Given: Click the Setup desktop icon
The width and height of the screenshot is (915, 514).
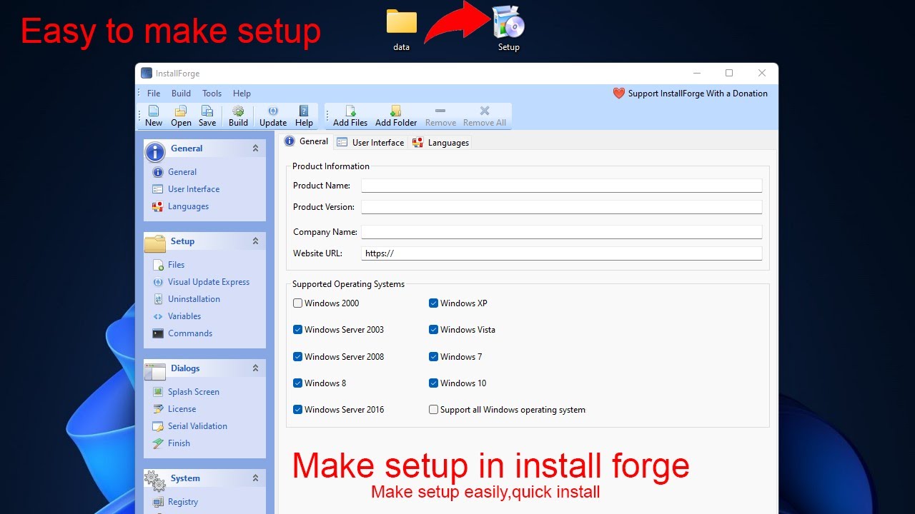Looking at the screenshot, I should (509, 29).
